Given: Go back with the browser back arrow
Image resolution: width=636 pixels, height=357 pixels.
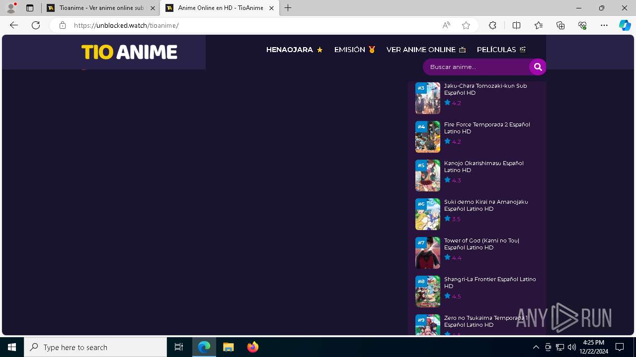Looking at the screenshot, I should click(14, 25).
